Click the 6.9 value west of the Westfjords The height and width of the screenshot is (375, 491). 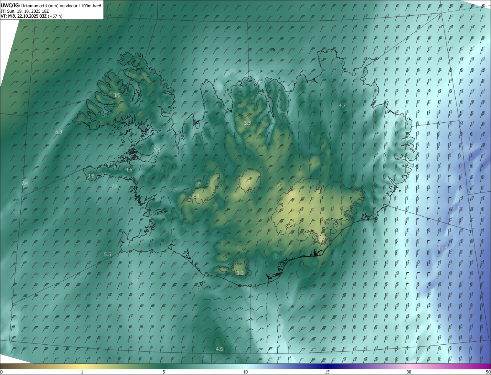59,132
